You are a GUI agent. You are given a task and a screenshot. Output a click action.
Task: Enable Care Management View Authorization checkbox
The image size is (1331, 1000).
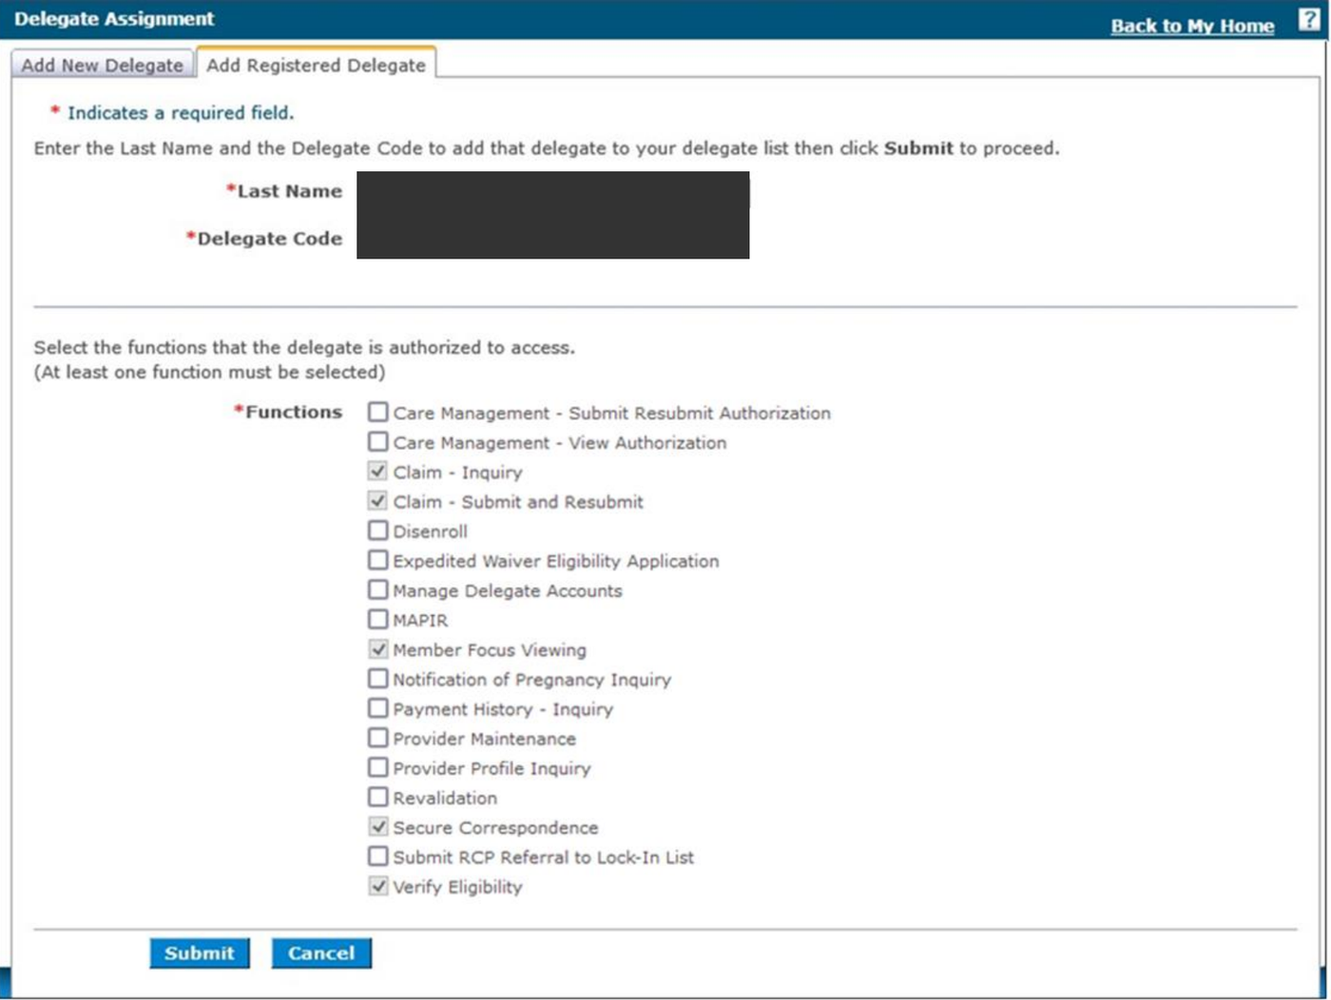(x=378, y=441)
